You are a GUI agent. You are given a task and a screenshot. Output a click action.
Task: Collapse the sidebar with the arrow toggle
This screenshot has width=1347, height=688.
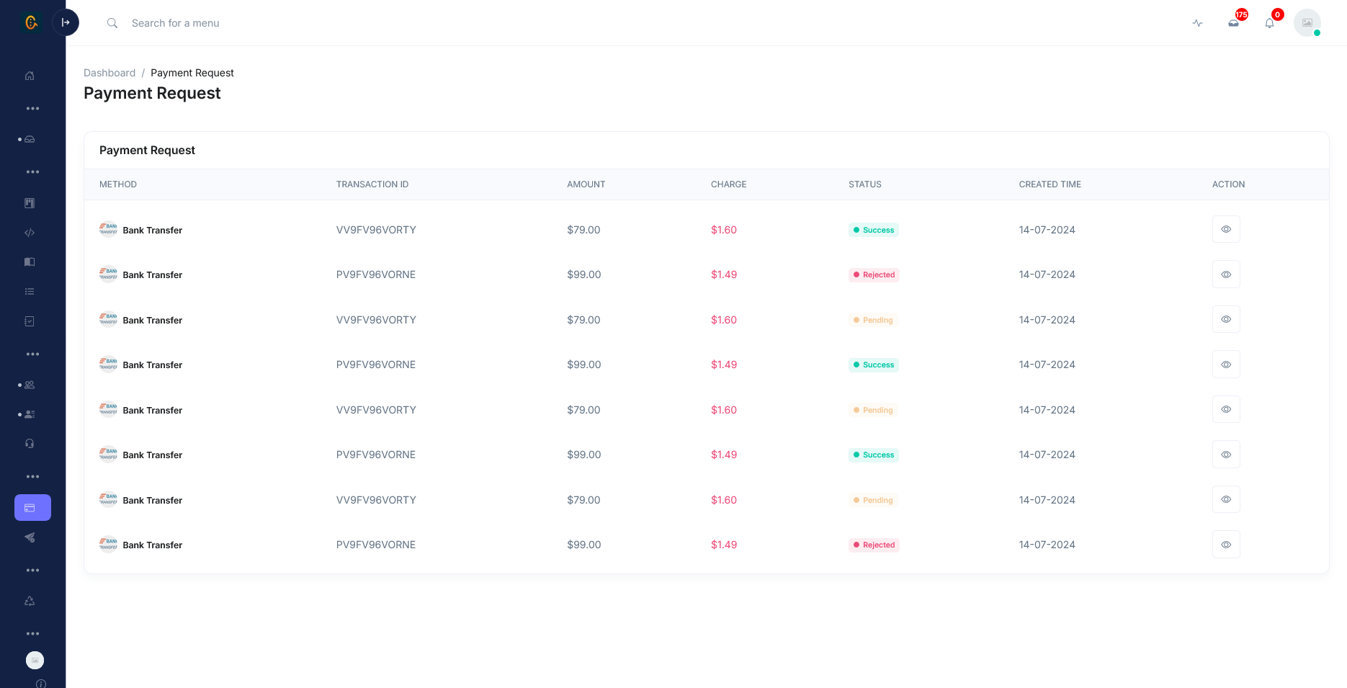click(x=66, y=23)
